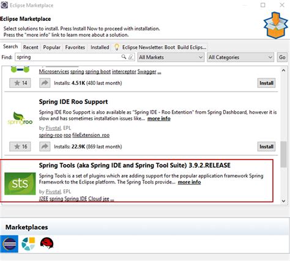The image size is (290, 261).
Task: Open the Installed tab
Action: (x=100, y=47)
